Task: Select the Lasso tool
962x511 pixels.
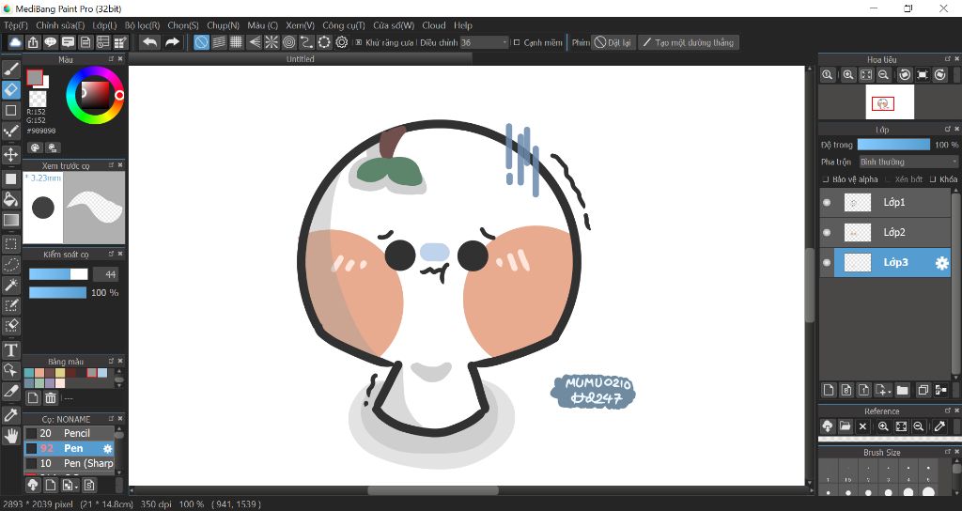Action: 11,264
